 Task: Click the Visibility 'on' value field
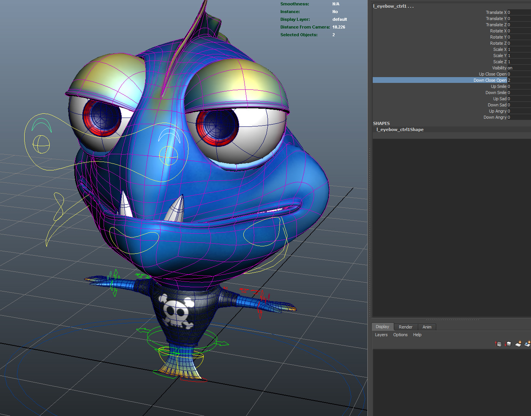click(518, 68)
